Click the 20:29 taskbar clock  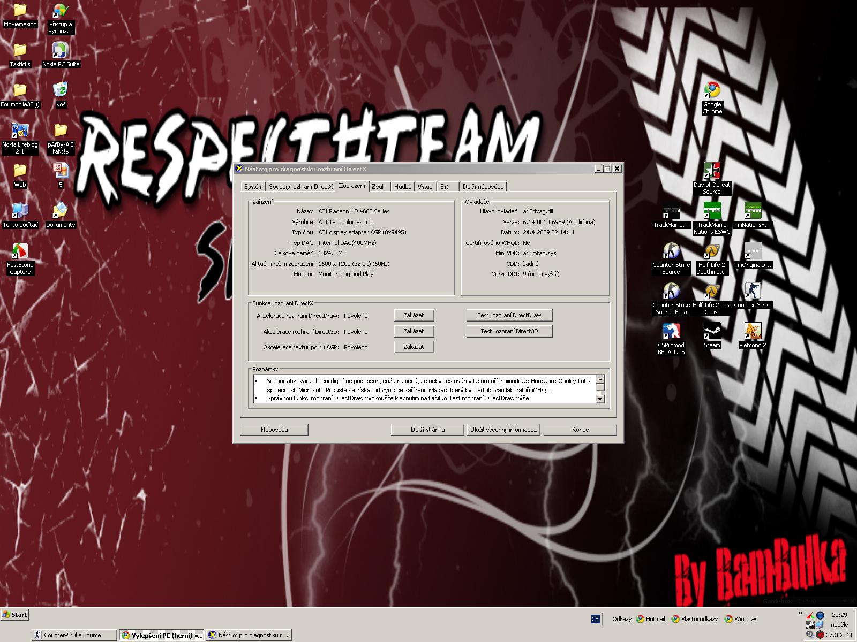(839, 615)
